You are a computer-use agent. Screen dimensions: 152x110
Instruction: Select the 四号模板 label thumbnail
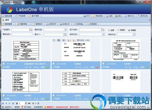click(x=126, y=50)
